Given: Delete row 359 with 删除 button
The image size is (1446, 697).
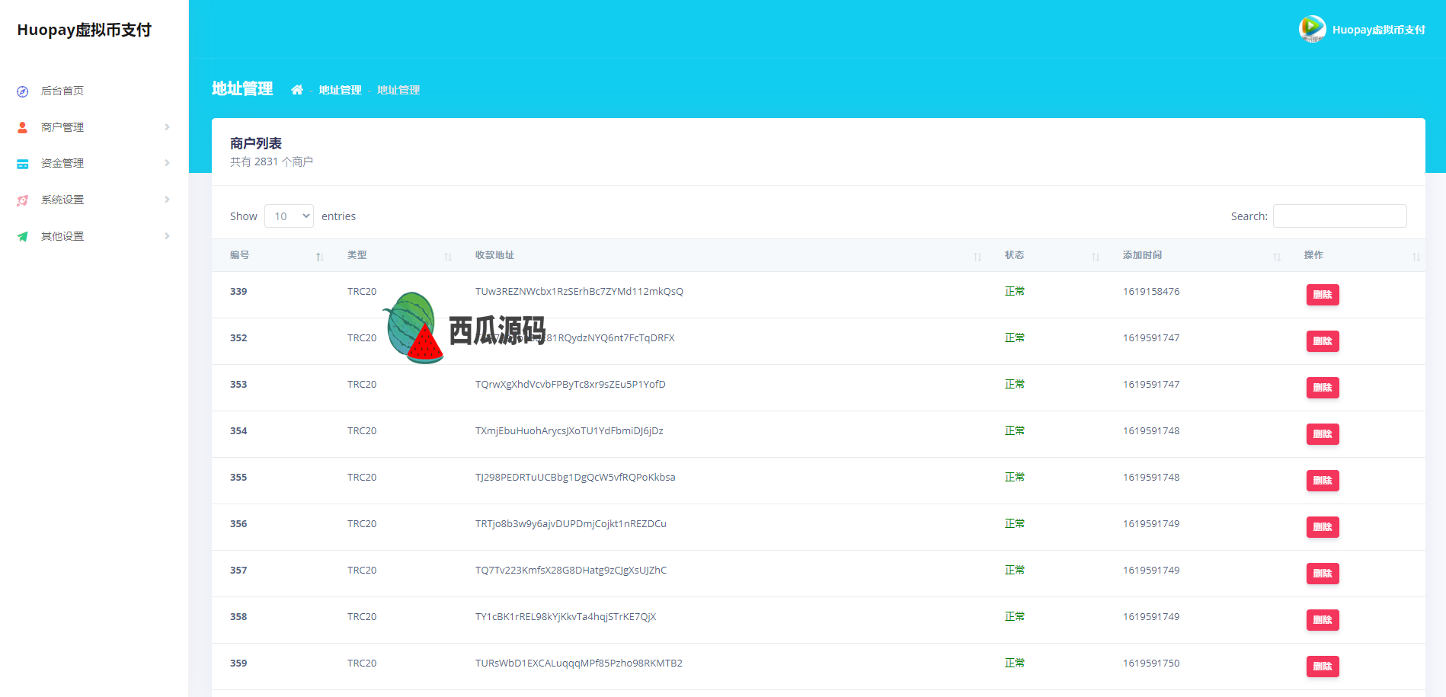Looking at the screenshot, I should click(1323, 667).
